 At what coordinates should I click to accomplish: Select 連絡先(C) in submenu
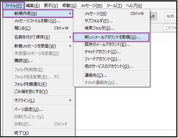(111, 75)
